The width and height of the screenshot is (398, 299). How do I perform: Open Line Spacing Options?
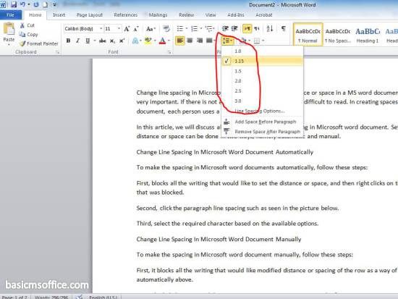tap(263, 111)
